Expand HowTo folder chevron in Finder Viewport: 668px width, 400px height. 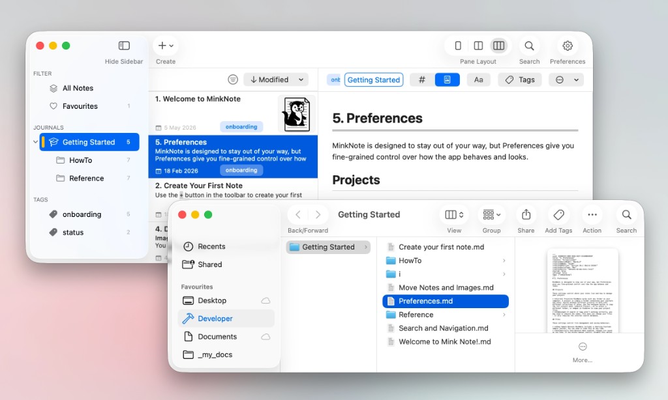[504, 261]
